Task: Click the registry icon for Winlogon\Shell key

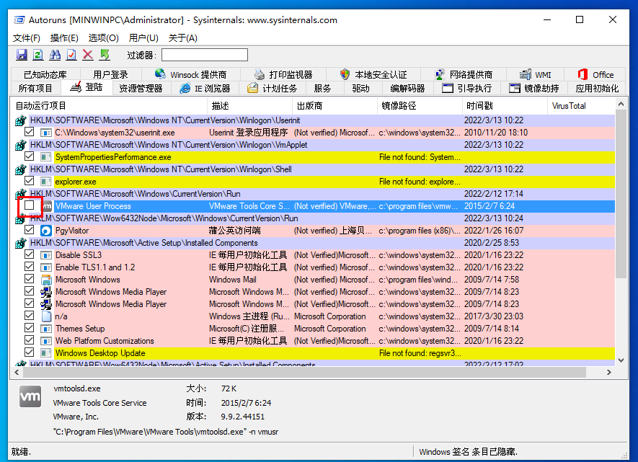Action: click(x=20, y=169)
